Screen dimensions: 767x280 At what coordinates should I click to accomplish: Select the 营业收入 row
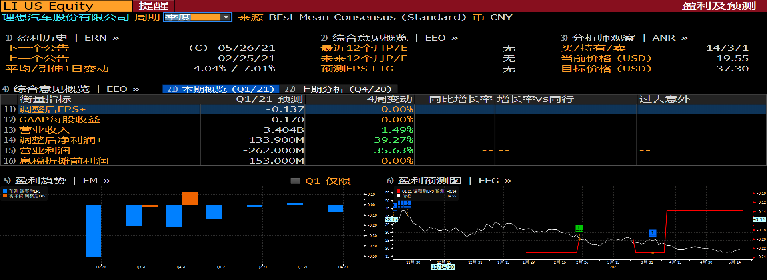click(383, 130)
